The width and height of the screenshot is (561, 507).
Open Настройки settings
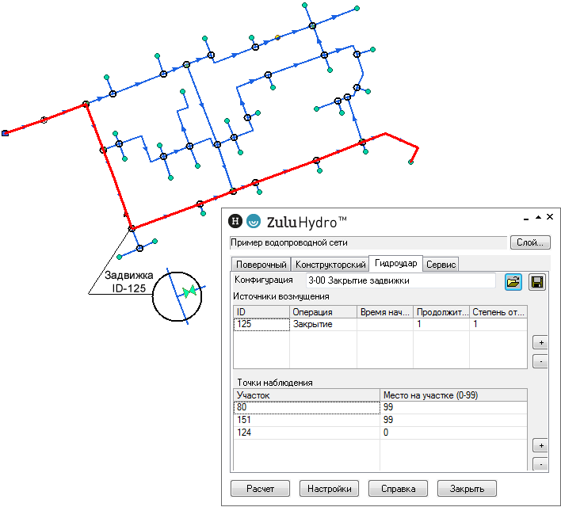[329, 488]
